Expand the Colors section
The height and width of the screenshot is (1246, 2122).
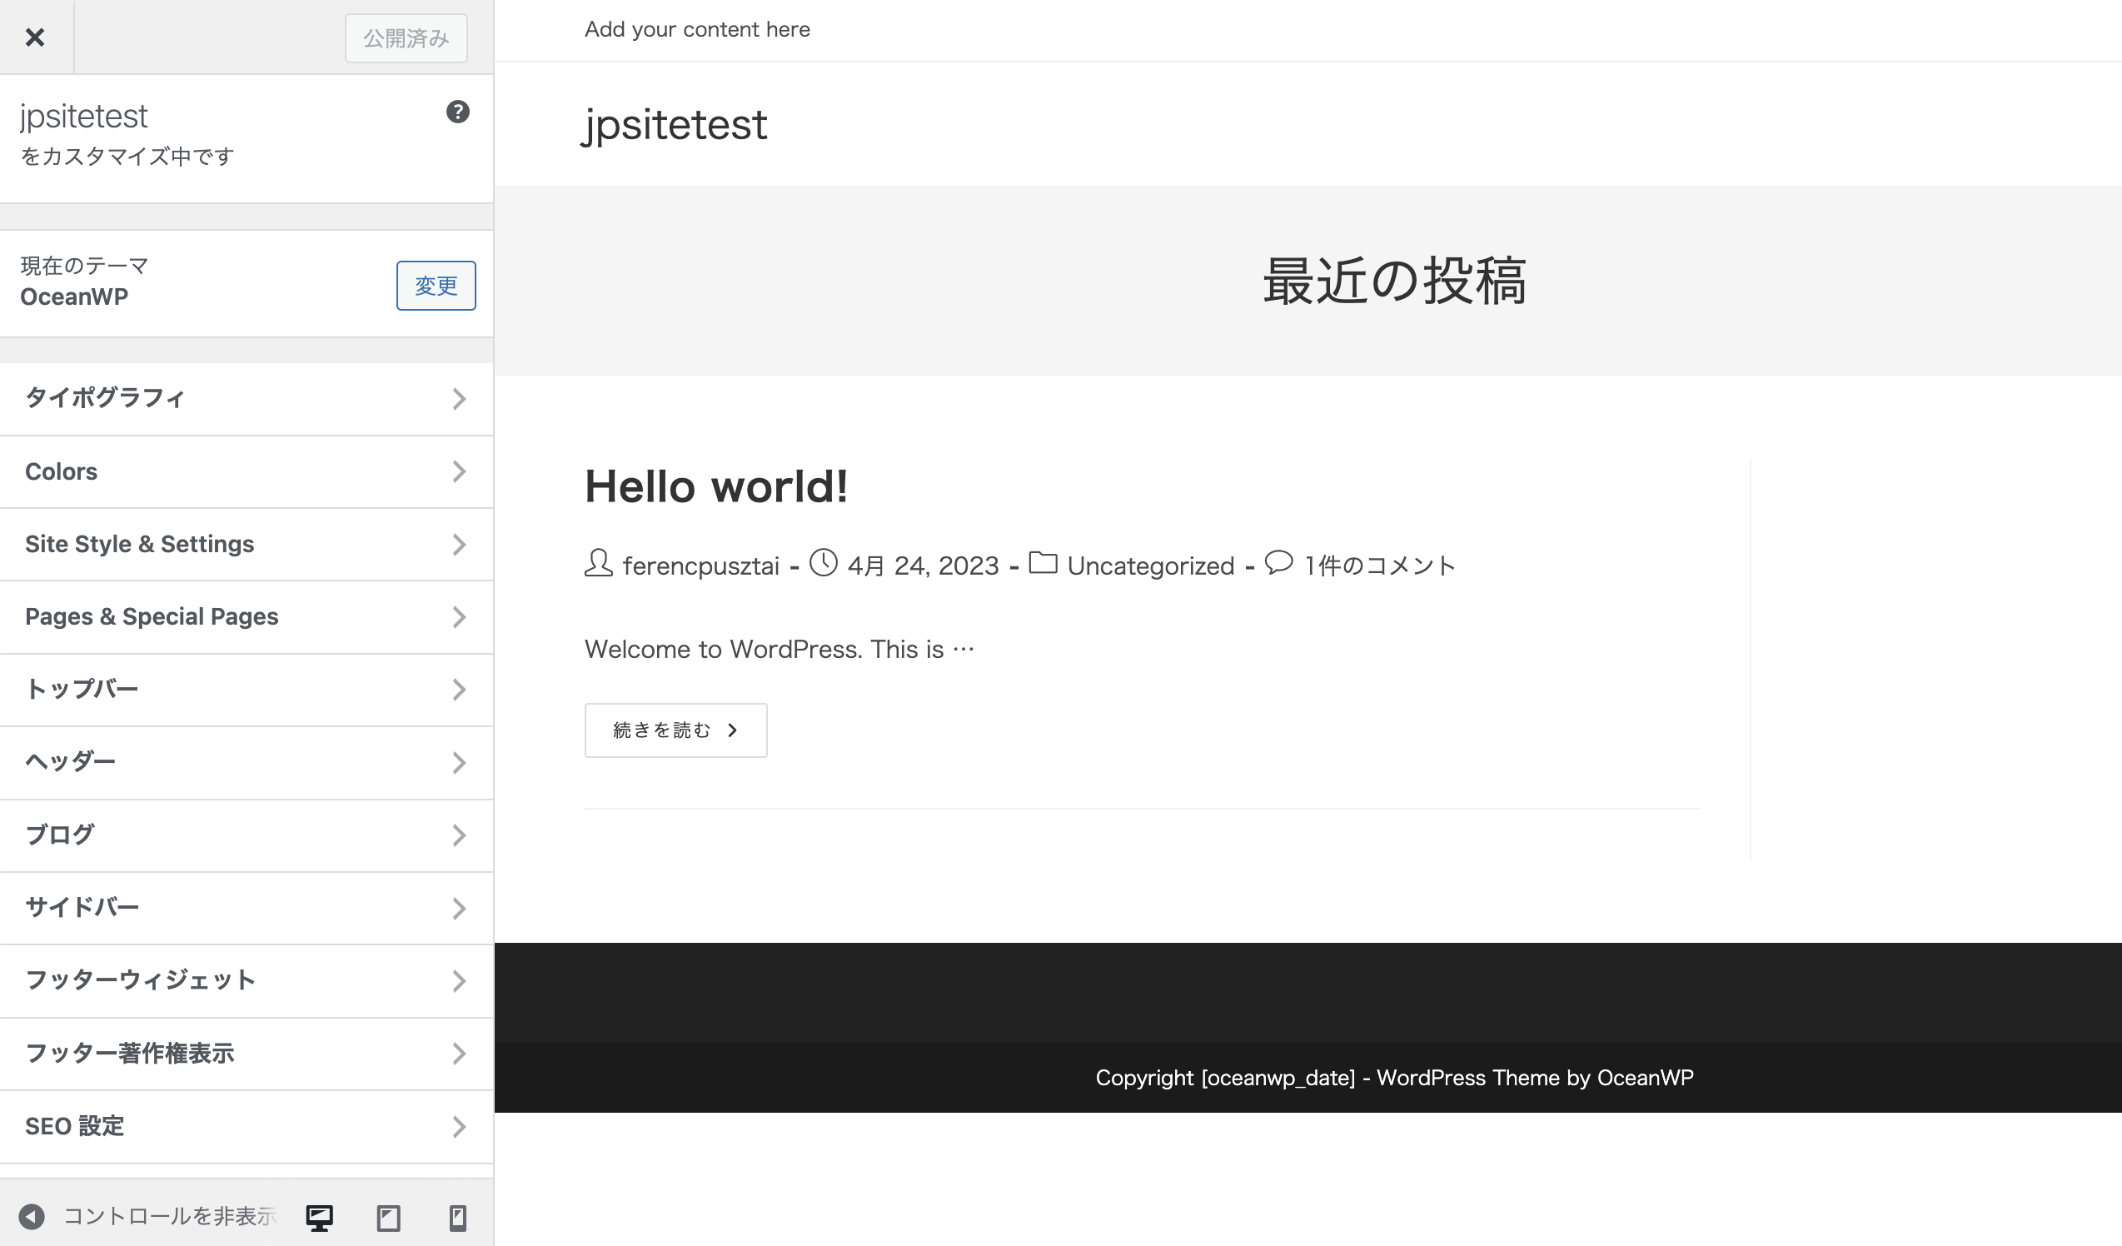tap(247, 471)
